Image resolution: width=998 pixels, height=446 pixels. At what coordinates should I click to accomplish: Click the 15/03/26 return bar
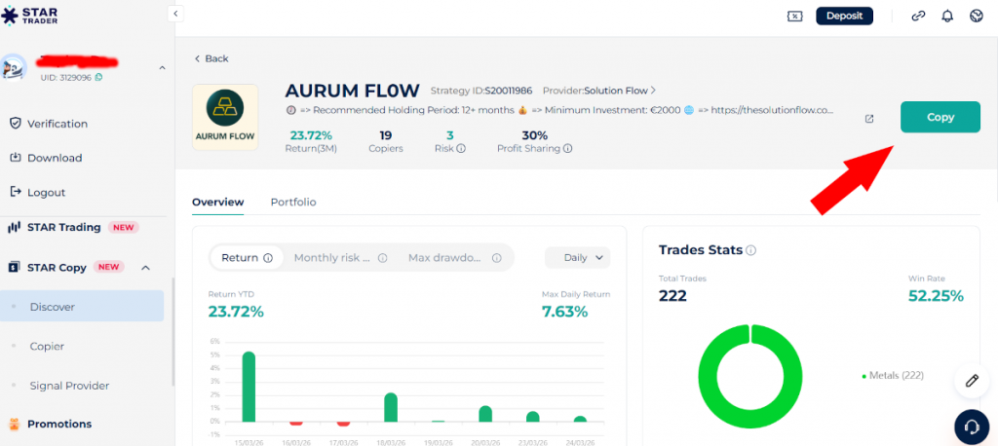pos(249,387)
